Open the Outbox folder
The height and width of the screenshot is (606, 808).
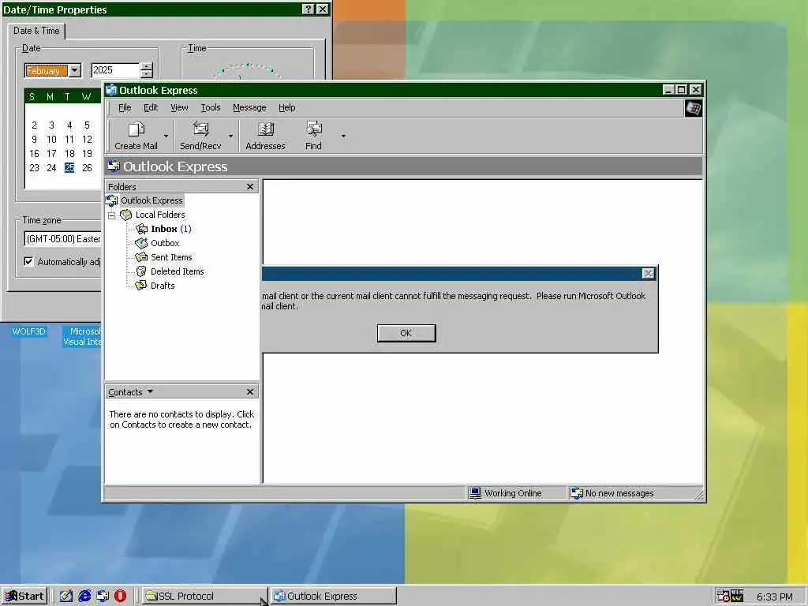[x=165, y=243]
